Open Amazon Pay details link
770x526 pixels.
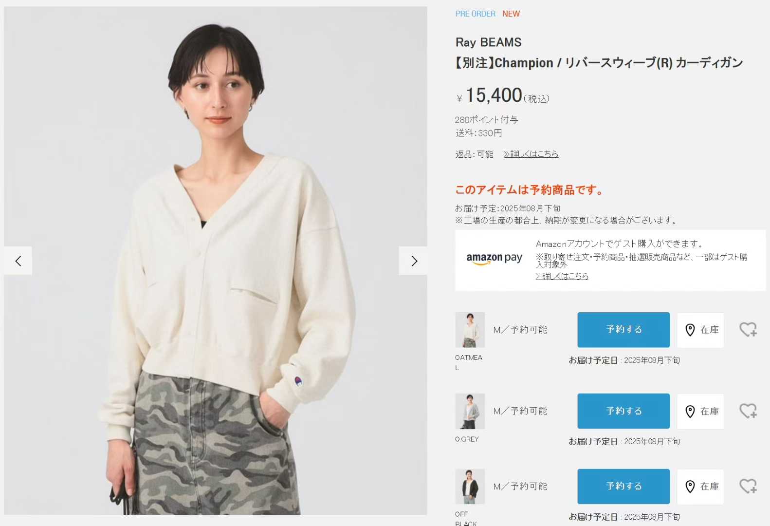tap(562, 276)
